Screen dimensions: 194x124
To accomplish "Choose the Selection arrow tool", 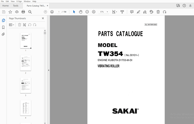I will point(74,12).
